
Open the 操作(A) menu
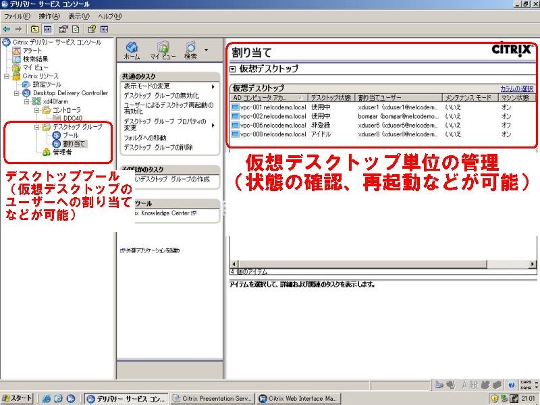pyautogui.click(x=49, y=16)
